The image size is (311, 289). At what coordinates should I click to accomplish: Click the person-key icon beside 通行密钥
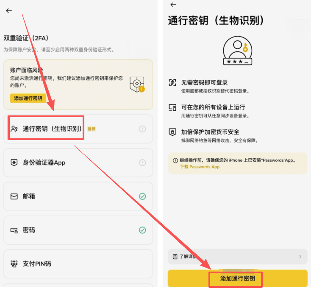[14, 129]
